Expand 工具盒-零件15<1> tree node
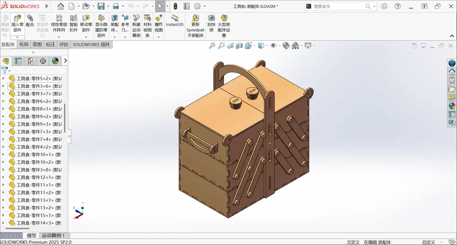Viewport: 457px width, 245px height. pyautogui.click(x=3, y=215)
